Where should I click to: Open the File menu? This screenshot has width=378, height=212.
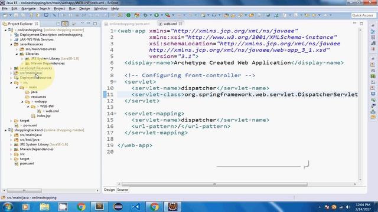5,8
